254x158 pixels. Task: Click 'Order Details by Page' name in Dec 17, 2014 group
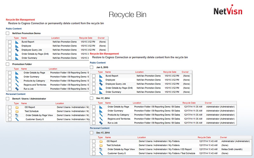pyautogui.click(x=118, y=106)
